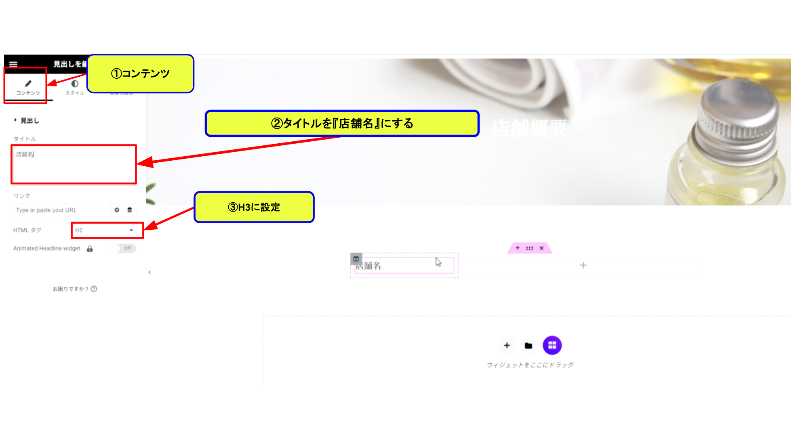
Task: Add section with pink plus icon
Action: pyautogui.click(x=518, y=248)
